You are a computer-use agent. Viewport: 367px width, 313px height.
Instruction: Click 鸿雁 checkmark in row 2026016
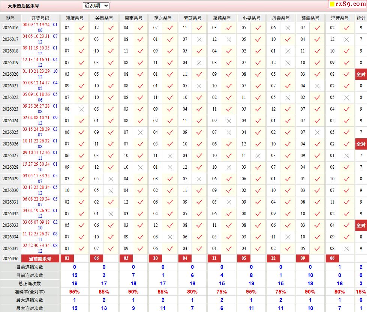pyautogui.click(x=81, y=28)
